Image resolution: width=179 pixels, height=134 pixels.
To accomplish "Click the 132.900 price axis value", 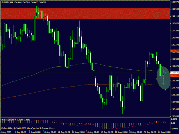I will tap(175, 102).
